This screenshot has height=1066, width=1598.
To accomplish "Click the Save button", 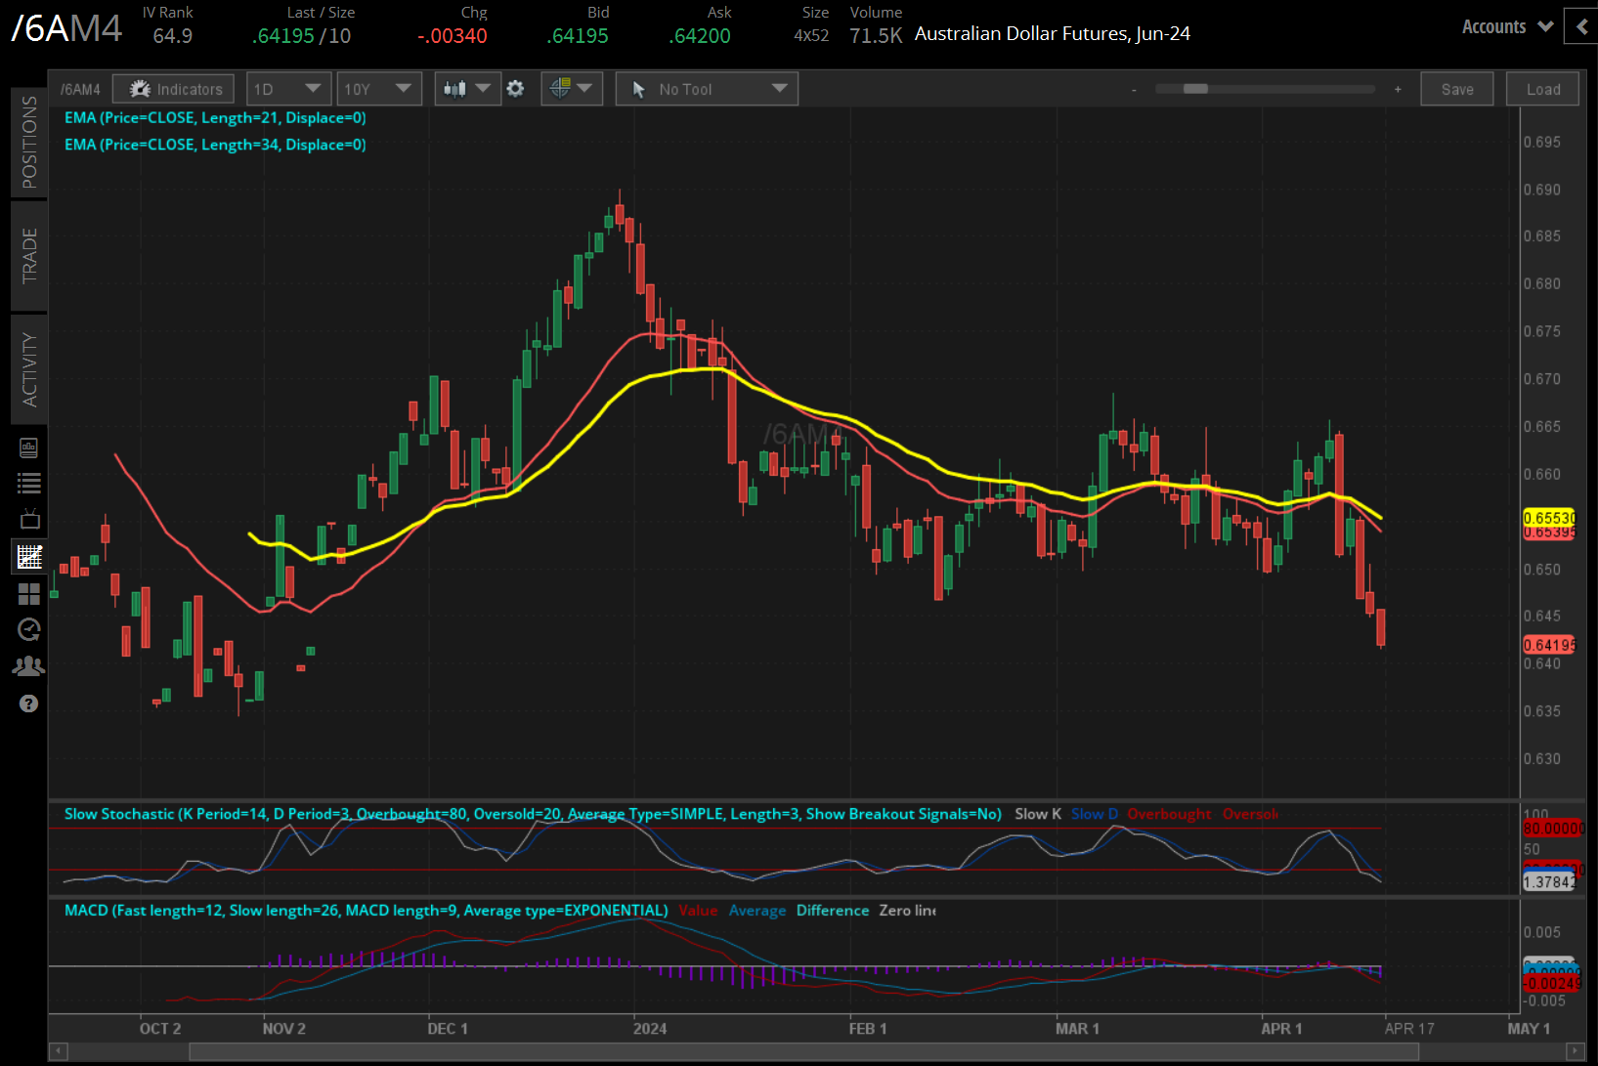I will tap(1457, 88).
